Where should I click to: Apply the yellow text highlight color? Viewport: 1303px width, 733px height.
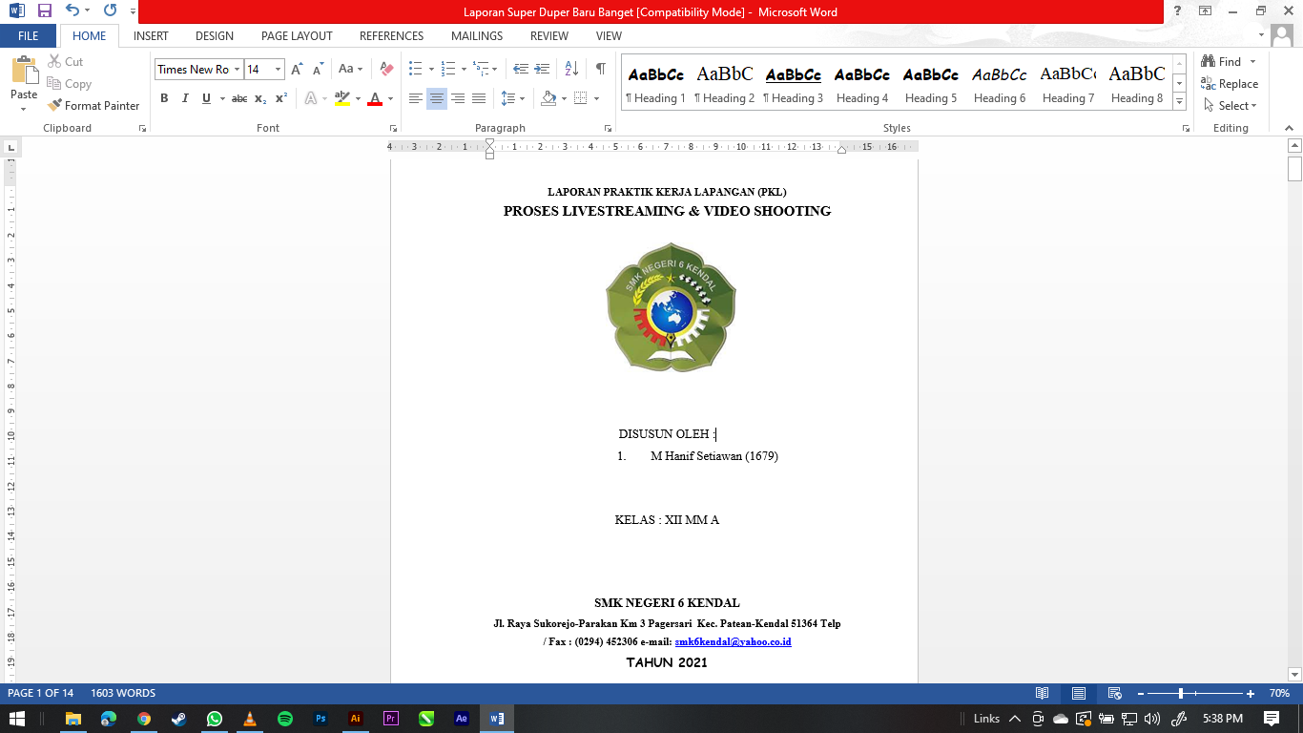point(342,98)
